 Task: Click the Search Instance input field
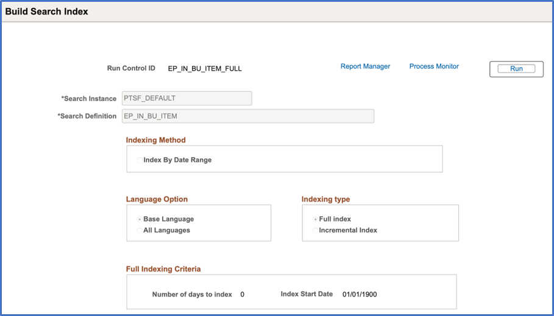point(186,98)
